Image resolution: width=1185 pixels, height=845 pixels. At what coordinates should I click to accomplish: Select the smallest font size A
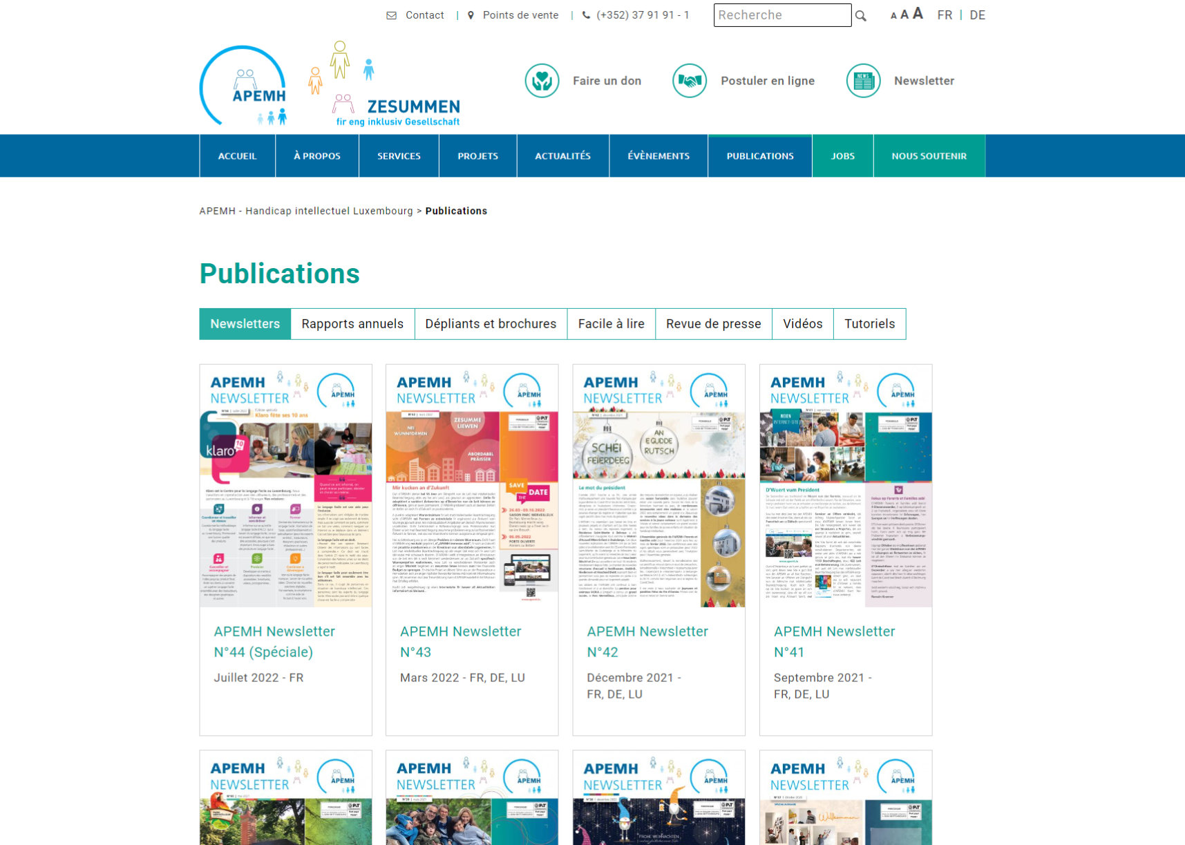click(893, 16)
